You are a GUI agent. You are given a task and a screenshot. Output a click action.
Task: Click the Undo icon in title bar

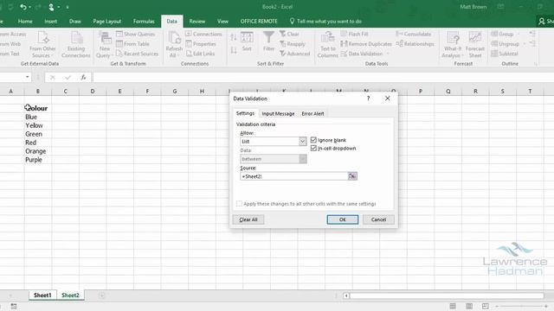pos(23,7)
